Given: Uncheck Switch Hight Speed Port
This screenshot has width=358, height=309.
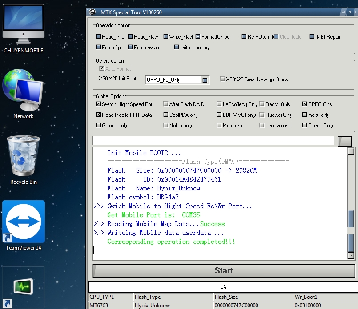Looking at the screenshot, I should (98, 104).
